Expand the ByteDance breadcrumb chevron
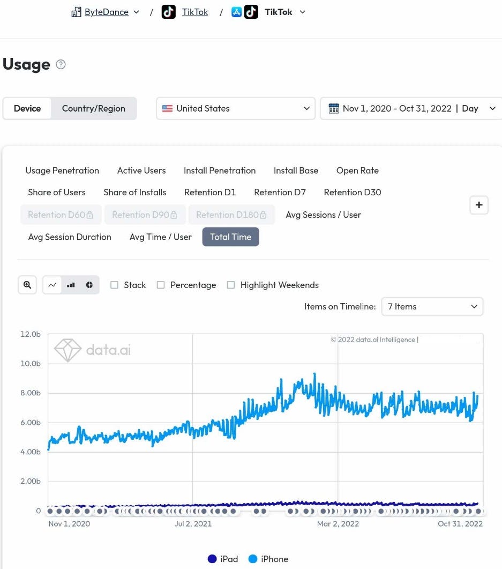Viewport: 502px width, 569px height. [x=137, y=12]
